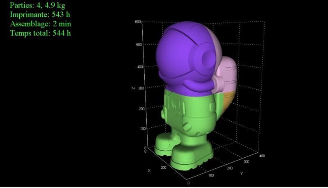Image resolution: width=328 pixels, height=188 pixels.
Task: Click the Z axis tick value 500
Action: coord(139,45)
